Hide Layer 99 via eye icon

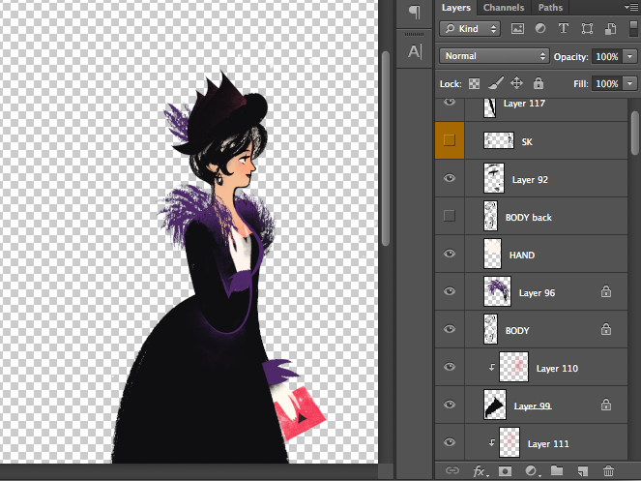pos(450,405)
